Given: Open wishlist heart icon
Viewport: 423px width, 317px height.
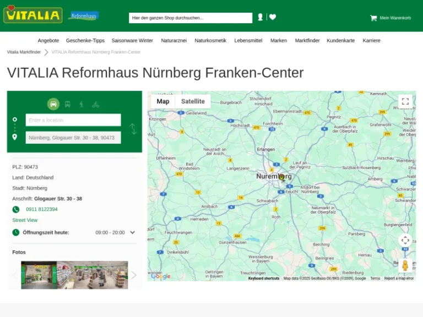Looking at the screenshot, I should (x=273, y=18).
